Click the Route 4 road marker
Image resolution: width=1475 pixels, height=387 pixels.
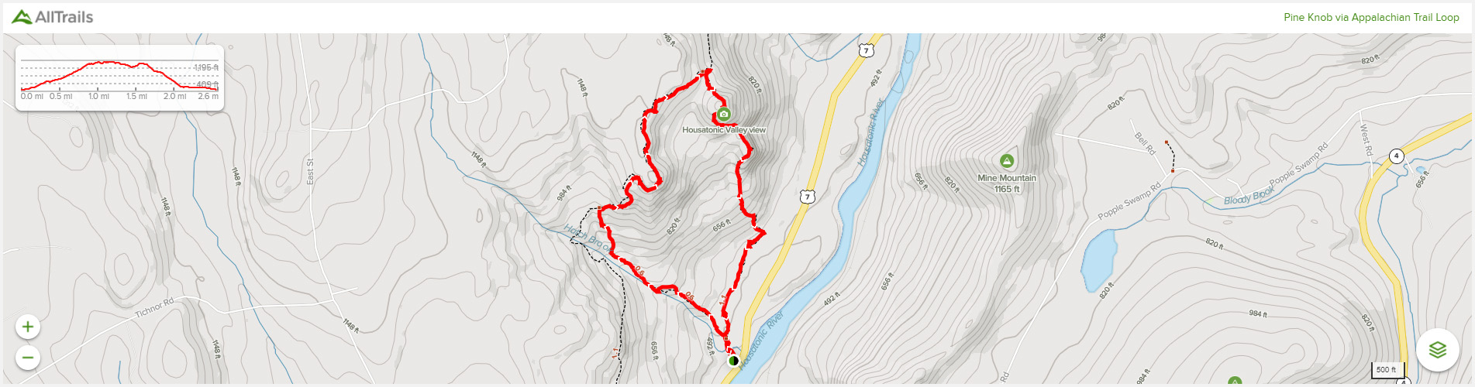click(x=1397, y=156)
